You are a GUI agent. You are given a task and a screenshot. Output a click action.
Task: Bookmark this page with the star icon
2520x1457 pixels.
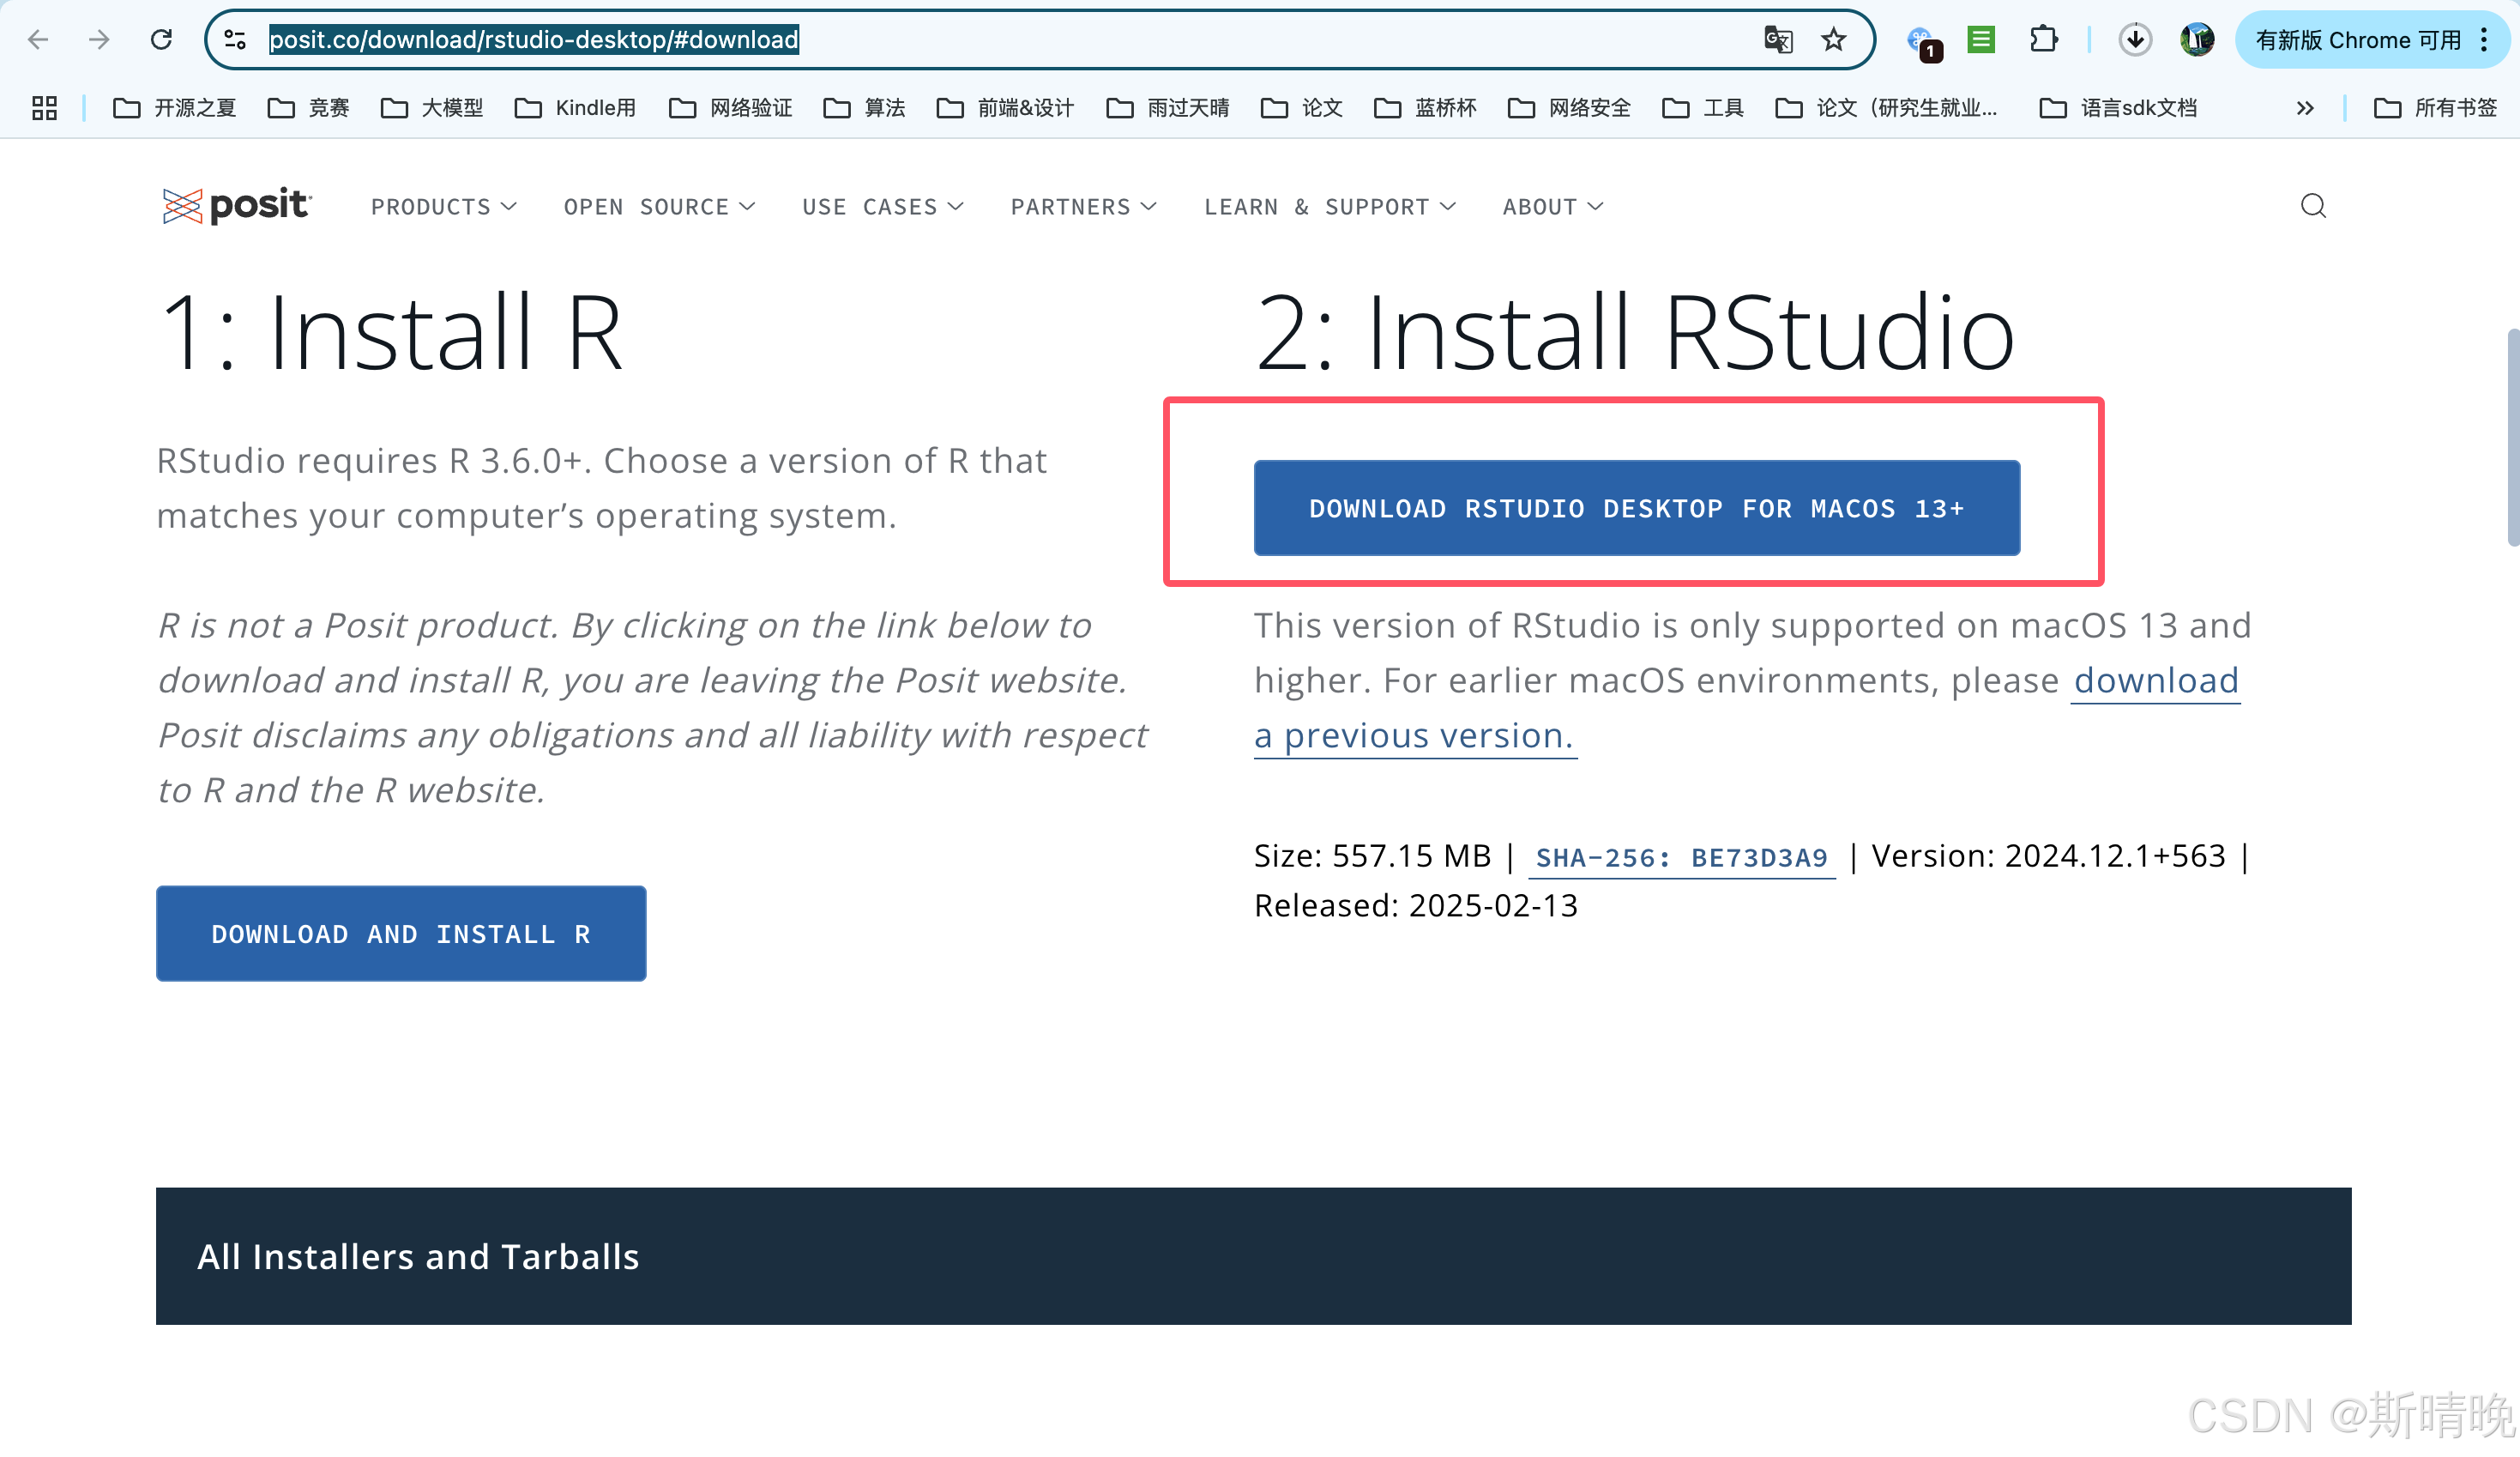click(1833, 39)
